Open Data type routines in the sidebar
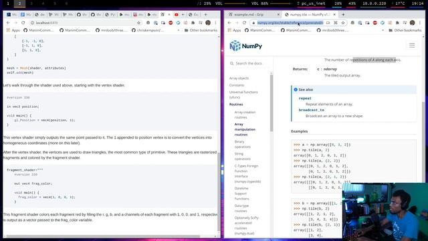 coord(241,208)
